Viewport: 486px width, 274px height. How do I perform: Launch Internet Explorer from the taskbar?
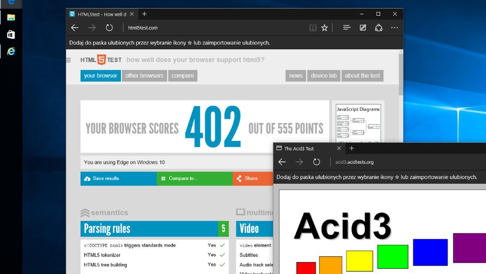point(11,51)
